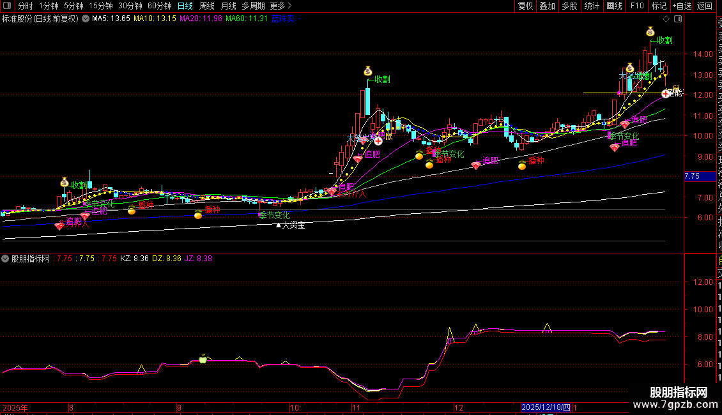Click the 2025年 label on the time axis

click(x=15, y=407)
